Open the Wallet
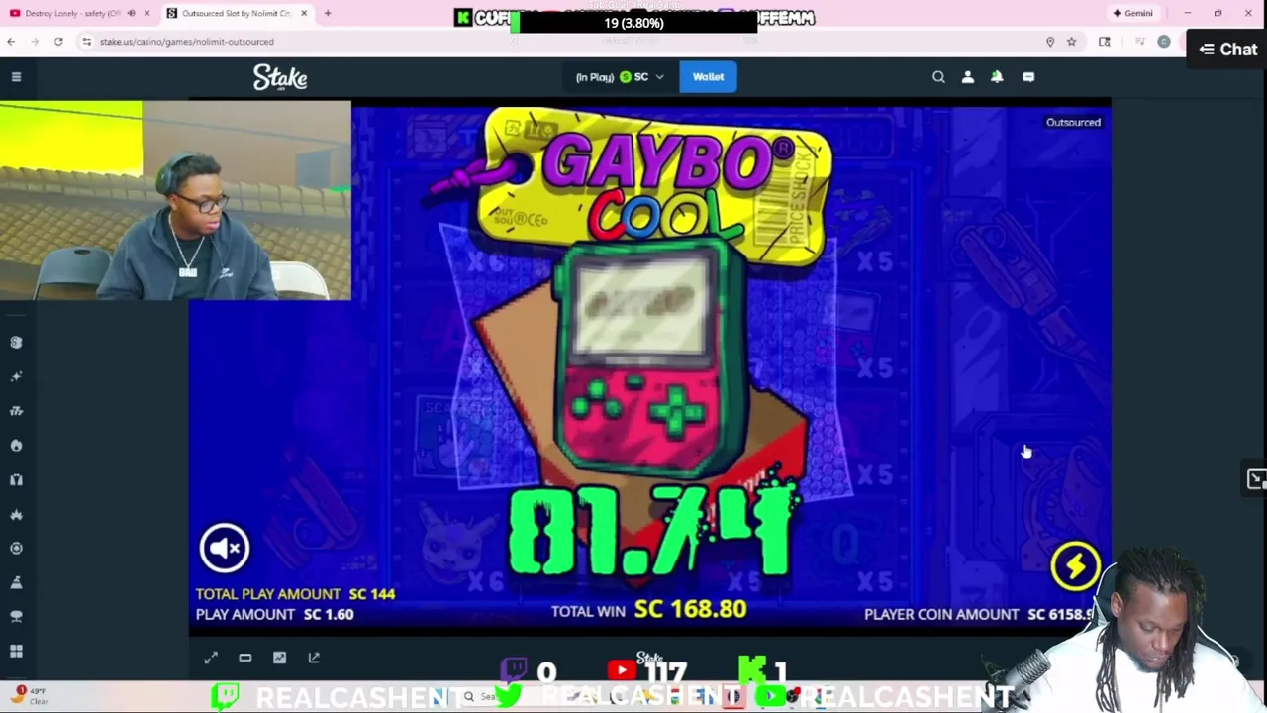Viewport: 1267px width, 713px height. [708, 77]
